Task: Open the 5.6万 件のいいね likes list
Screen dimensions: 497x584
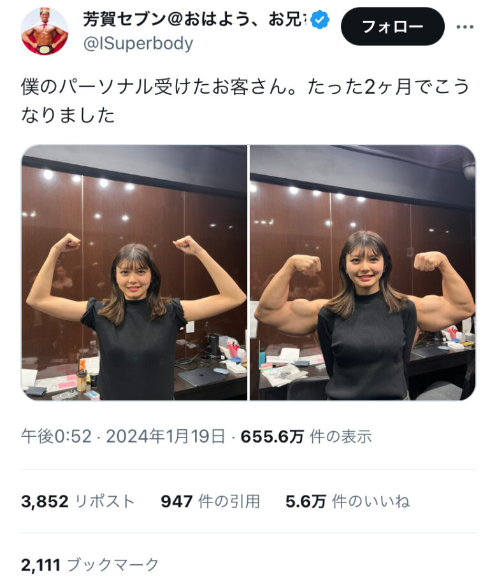Action: click(x=348, y=501)
